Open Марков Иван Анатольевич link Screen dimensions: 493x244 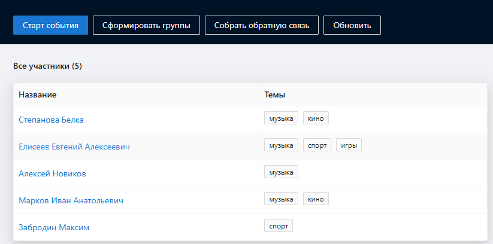pos(71,200)
